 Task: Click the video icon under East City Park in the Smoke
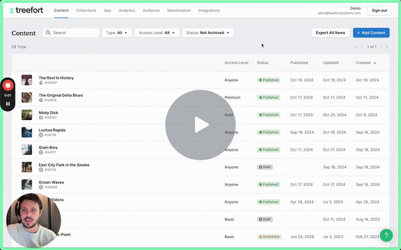(41, 169)
